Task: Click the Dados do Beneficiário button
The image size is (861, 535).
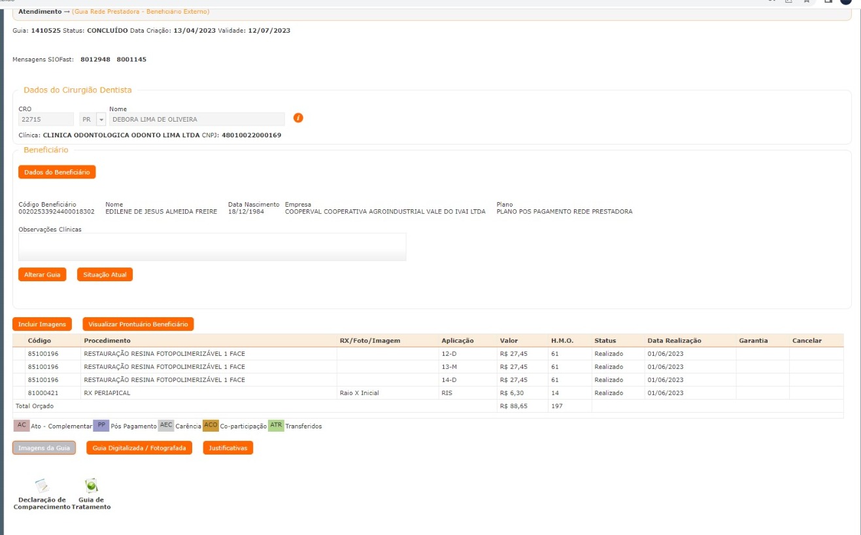Action: pos(57,172)
